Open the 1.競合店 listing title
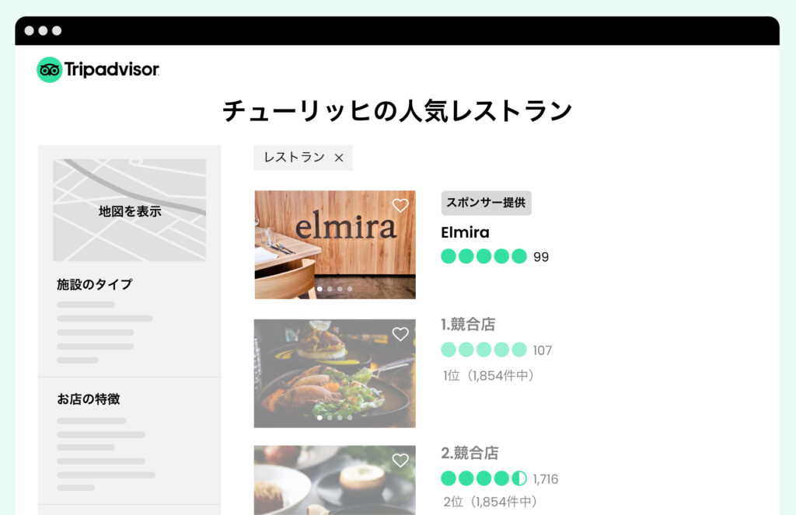This screenshot has height=515, width=796. (468, 324)
